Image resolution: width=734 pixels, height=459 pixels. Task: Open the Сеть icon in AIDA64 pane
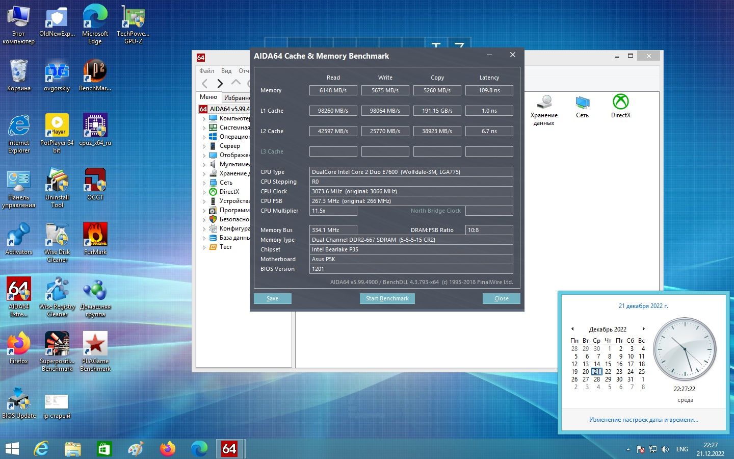583,106
